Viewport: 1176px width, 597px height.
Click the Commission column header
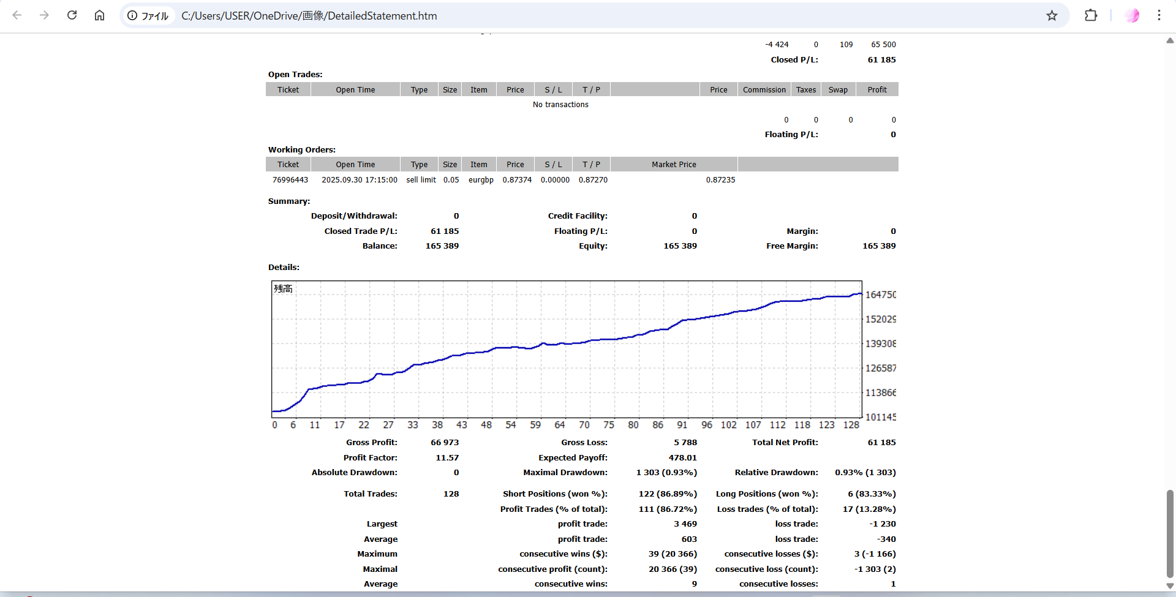coord(764,90)
